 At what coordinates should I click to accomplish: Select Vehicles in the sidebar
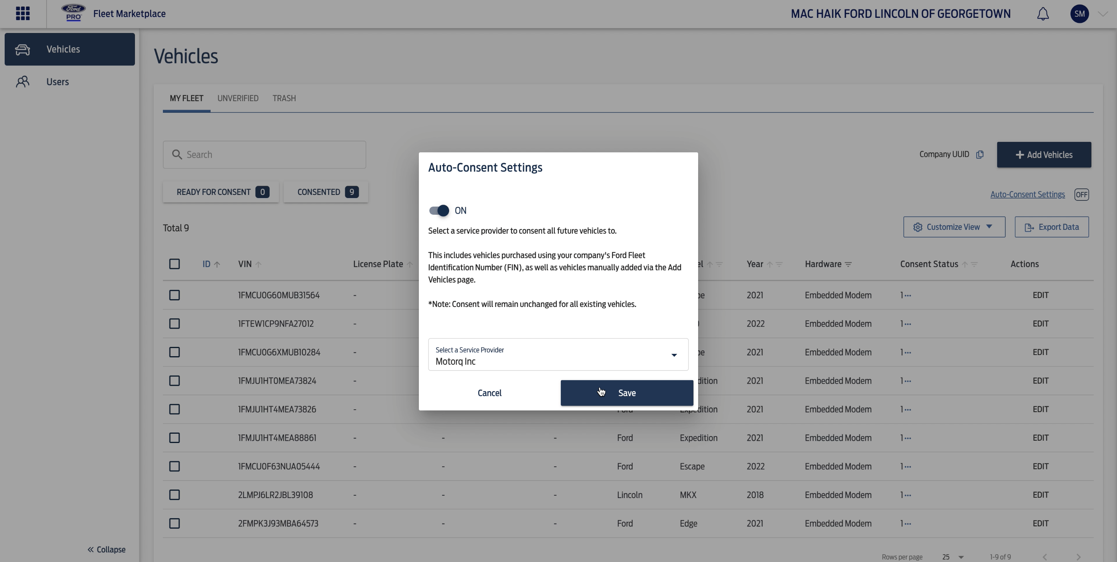tap(63, 49)
